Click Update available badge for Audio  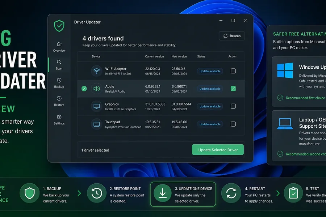pyautogui.click(x=210, y=89)
